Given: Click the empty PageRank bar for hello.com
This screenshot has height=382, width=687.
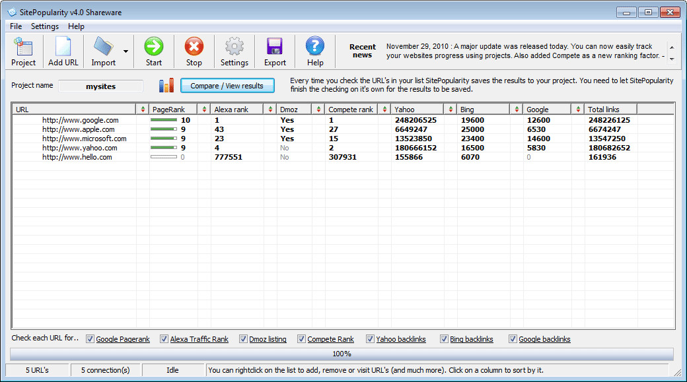Looking at the screenshot, I should pos(164,156).
